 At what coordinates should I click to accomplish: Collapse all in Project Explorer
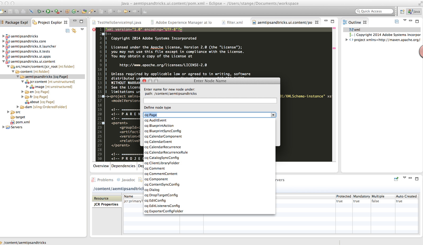click(x=68, y=31)
